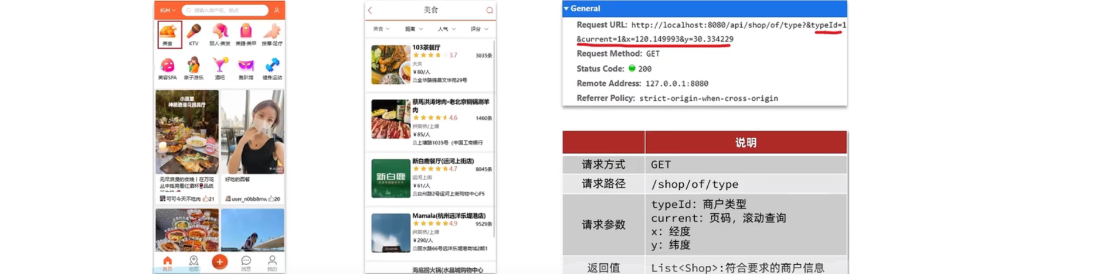The height and width of the screenshot is (274, 1093).
Task: Click the List<Shop> return value cell
Action: [x=746, y=267]
